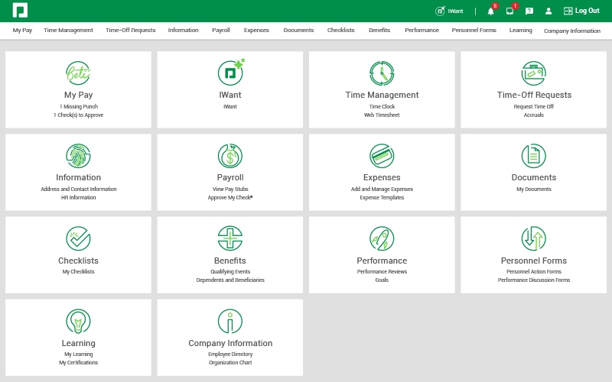Click the Time Management clock icon

pos(382,73)
